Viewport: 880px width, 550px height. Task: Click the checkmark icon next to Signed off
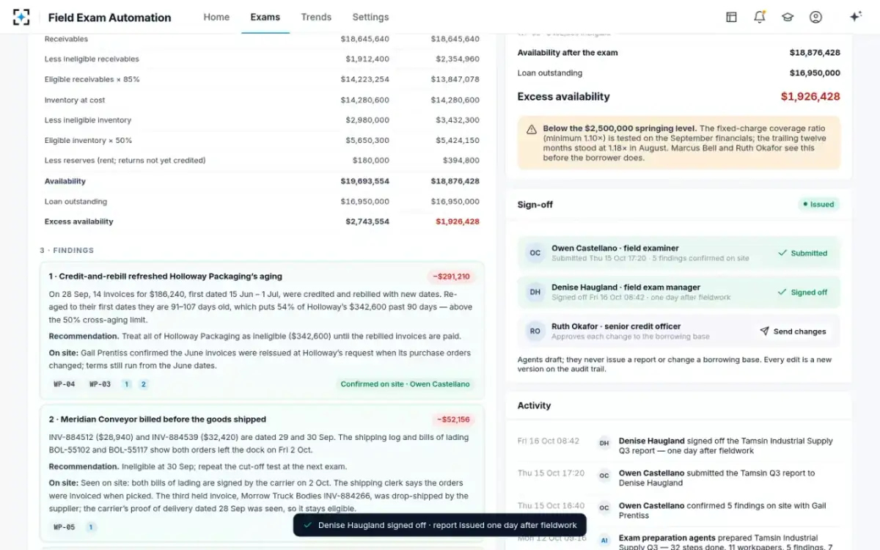point(782,292)
